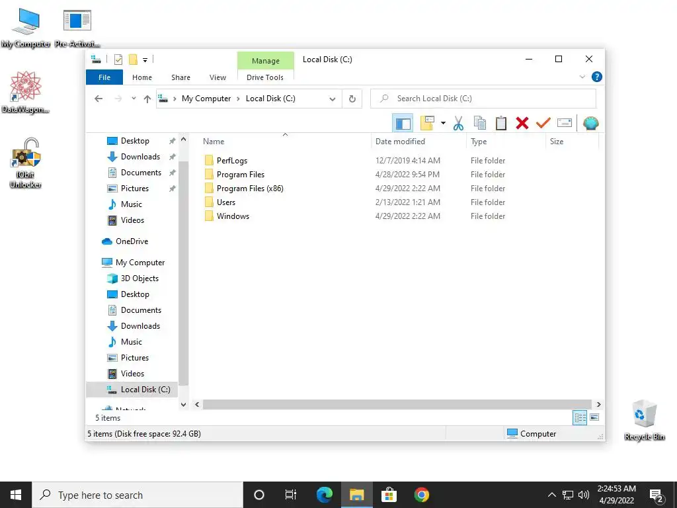Toggle the navigation pane layout button
The image size is (677, 508).
403,124
